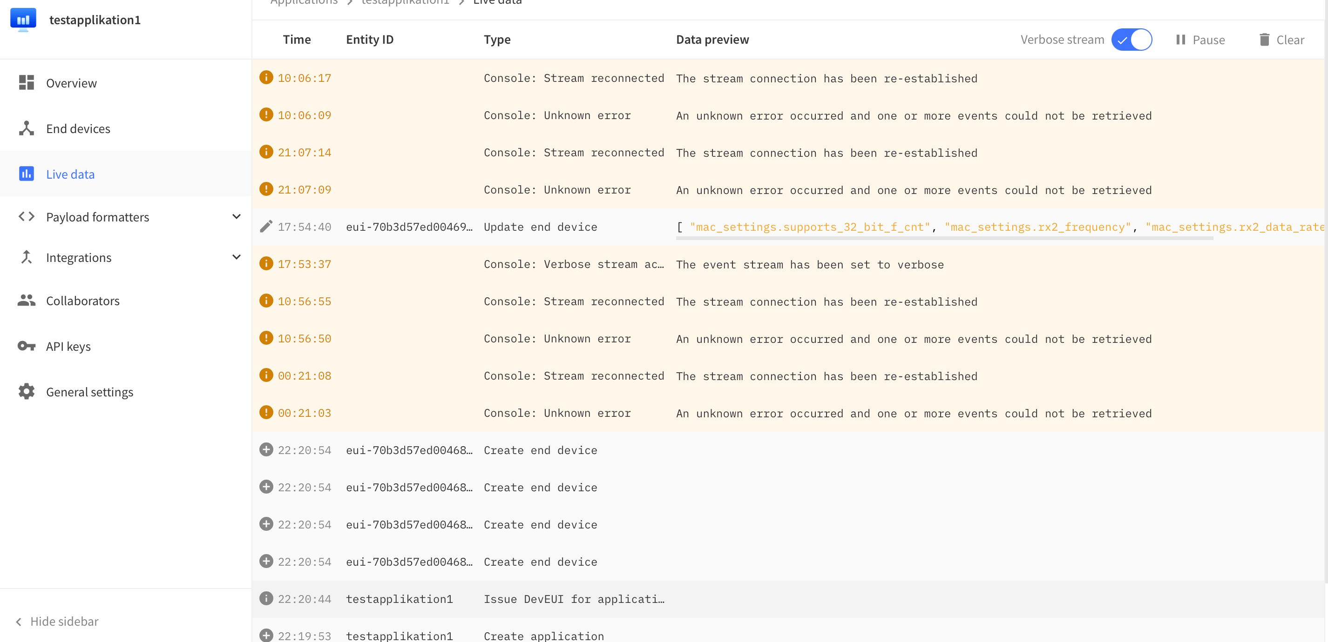Image resolution: width=1328 pixels, height=642 pixels.
Task: Collapse sidebar with Hide sidebar arrow
Action: pyautogui.click(x=19, y=622)
